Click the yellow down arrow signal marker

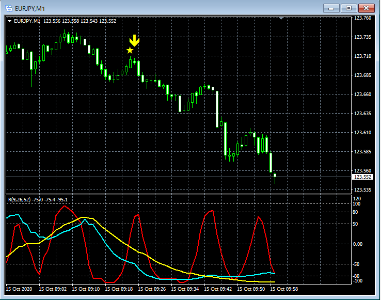coord(134,41)
